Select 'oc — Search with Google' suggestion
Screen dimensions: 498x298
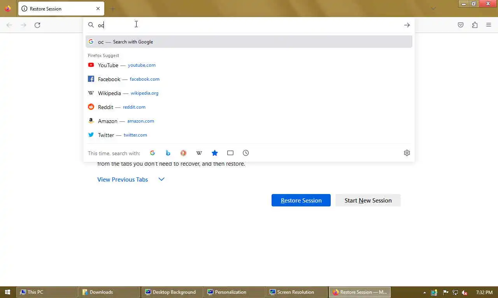(249, 42)
